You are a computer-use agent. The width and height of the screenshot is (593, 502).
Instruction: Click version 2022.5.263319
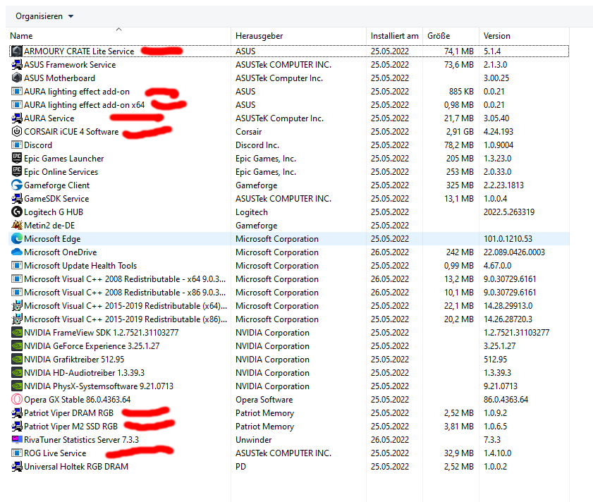tap(508, 212)
